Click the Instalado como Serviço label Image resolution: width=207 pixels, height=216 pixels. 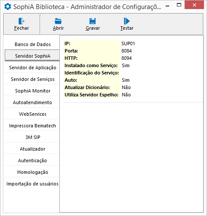click(91, 65)
